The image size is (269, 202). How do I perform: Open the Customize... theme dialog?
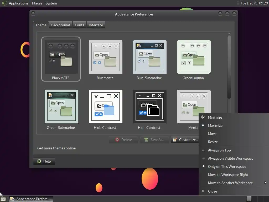(185, 140)
